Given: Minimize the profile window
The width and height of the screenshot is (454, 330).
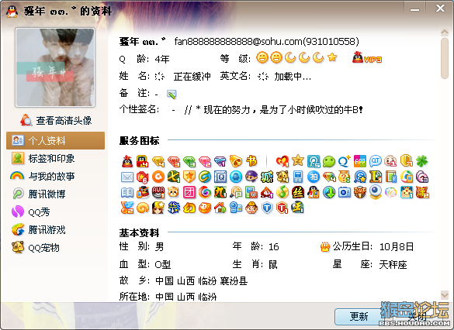Looking at the screenshot, I should pyautogui.click(x=414, y=9).
